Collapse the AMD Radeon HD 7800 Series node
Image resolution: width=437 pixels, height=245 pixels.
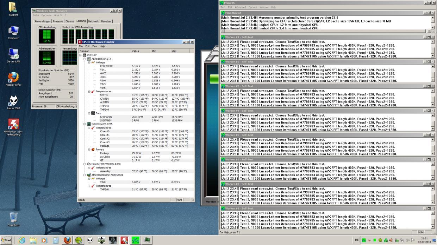tap(85, 175)
